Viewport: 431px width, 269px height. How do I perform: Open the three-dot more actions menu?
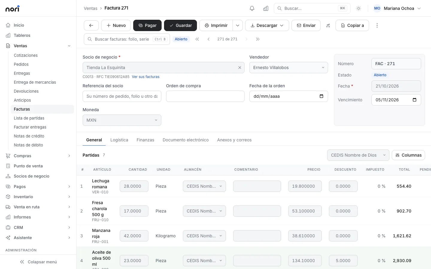click(377, 25)
